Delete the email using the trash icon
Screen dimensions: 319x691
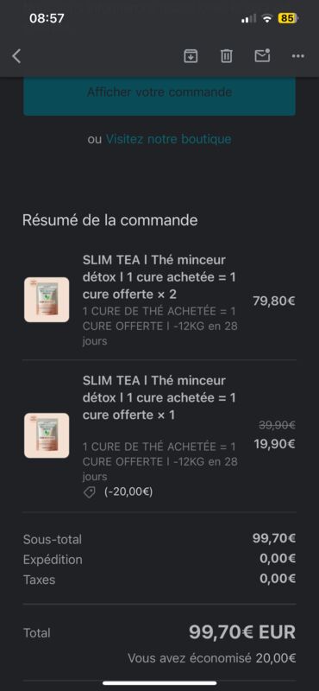coord(226,56)
